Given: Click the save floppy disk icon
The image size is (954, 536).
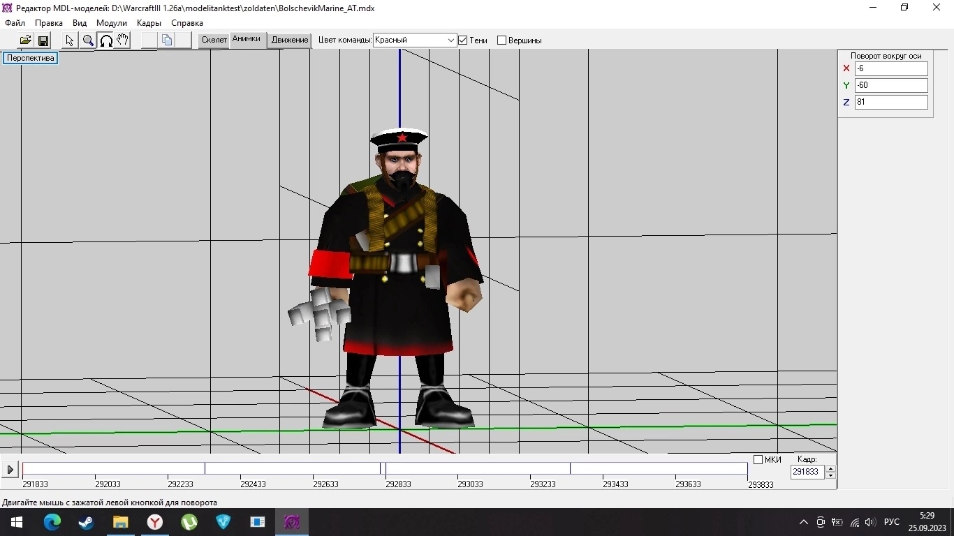Looking at the screenshot, I should click(x=43, y=40).
